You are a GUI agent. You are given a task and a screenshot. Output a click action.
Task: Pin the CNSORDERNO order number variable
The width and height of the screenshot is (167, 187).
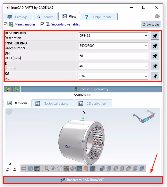coord(155,46)
